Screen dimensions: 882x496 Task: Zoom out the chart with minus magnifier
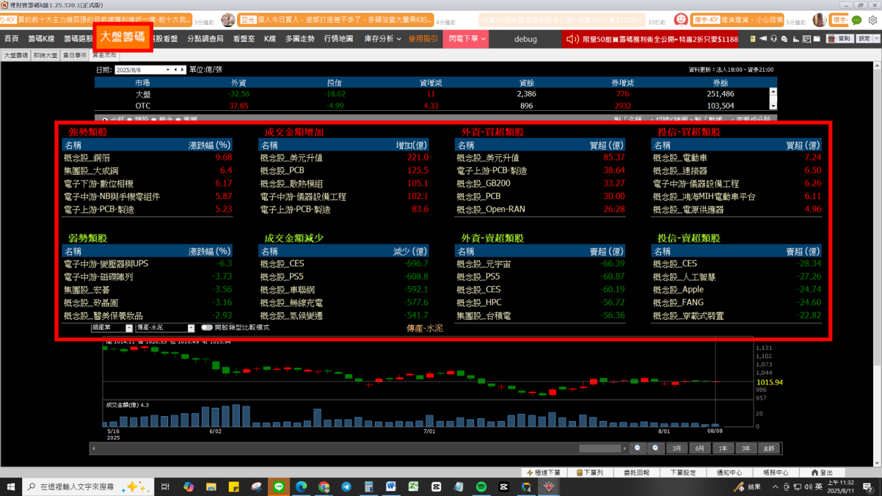tap(637, 448)
